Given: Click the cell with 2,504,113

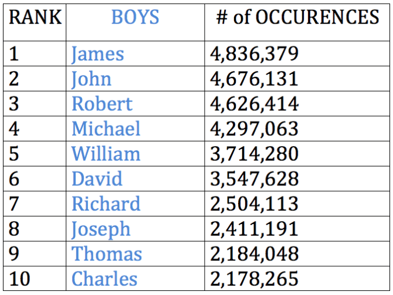Looking at the screenshot, I should click(x=255, y=204).
